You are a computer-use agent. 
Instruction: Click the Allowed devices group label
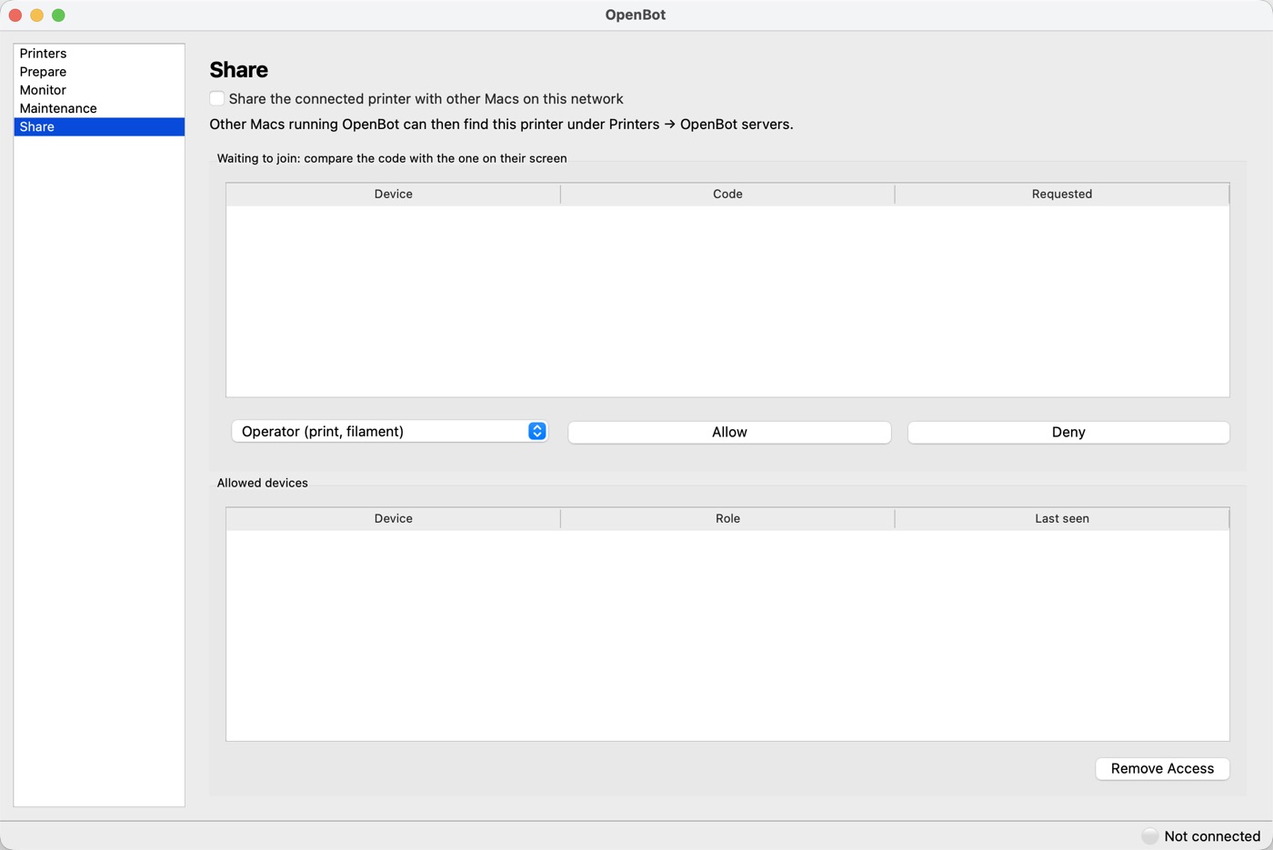(x=263, y=483)
